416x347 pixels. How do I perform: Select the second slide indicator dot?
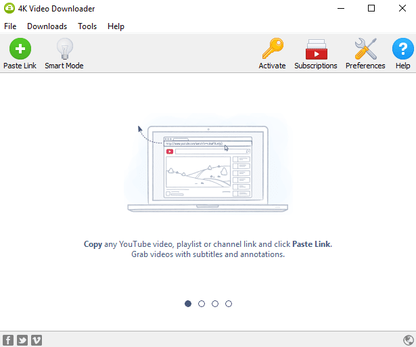tap(202, 304)
